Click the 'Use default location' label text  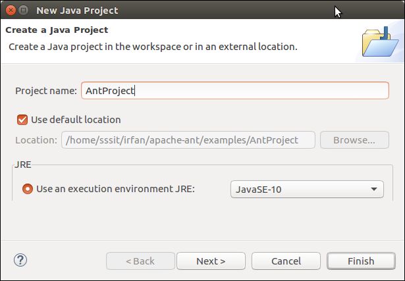(76, 120)
